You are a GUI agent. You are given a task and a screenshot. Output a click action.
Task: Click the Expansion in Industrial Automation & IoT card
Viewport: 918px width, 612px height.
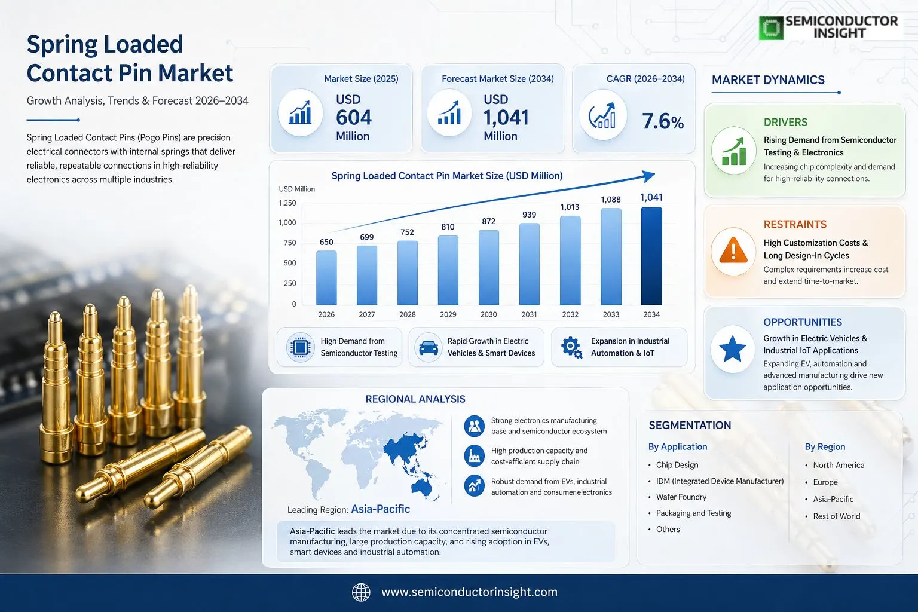[x=619, y=347]
